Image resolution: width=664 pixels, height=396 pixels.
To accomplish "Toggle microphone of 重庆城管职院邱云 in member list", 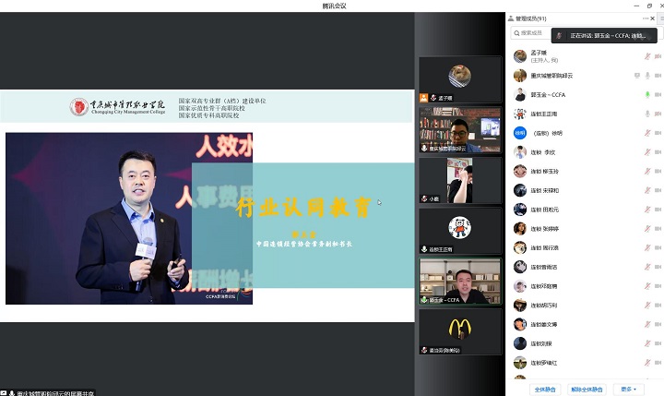I will coord(647,76).
